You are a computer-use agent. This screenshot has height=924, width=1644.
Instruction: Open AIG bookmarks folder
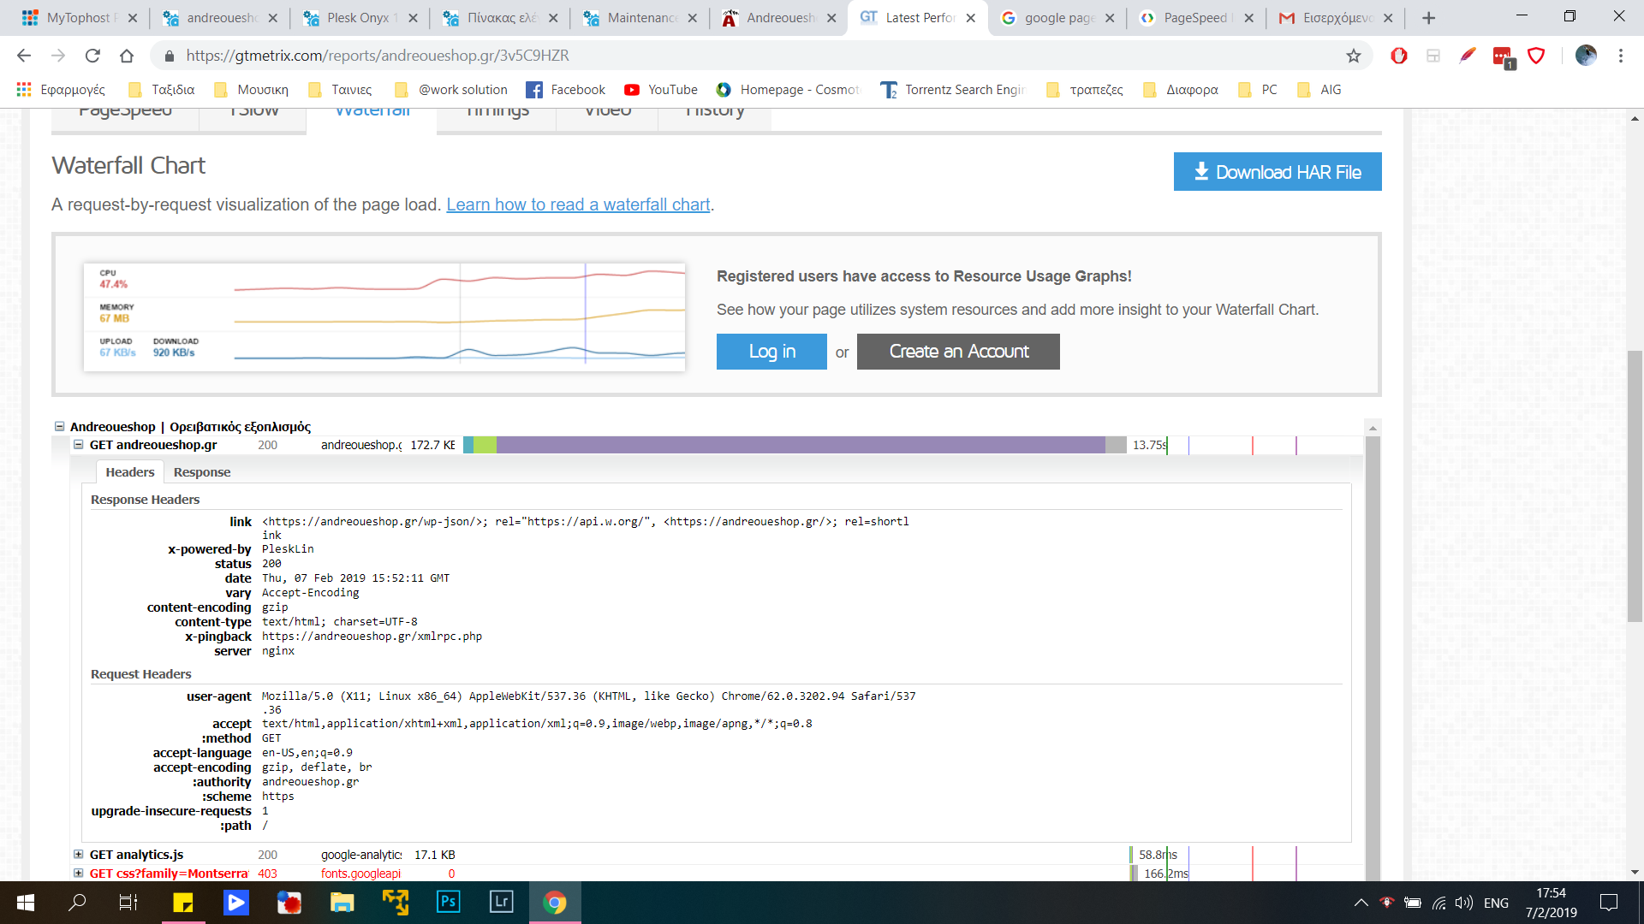tap(1319, 90)
